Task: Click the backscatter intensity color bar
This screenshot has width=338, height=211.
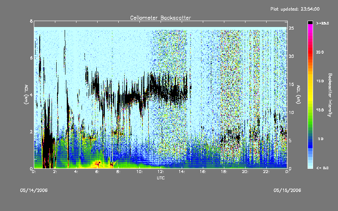Action: click(310, 95)
